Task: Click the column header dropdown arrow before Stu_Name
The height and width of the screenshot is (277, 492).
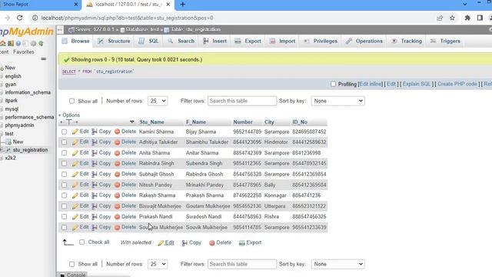Action: (x=131, y=122)
